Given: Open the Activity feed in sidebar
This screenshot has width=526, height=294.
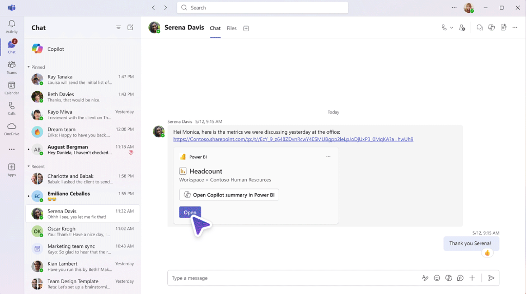Looking at the screenshot, I should pyautogui.click(x=11, y=27).
